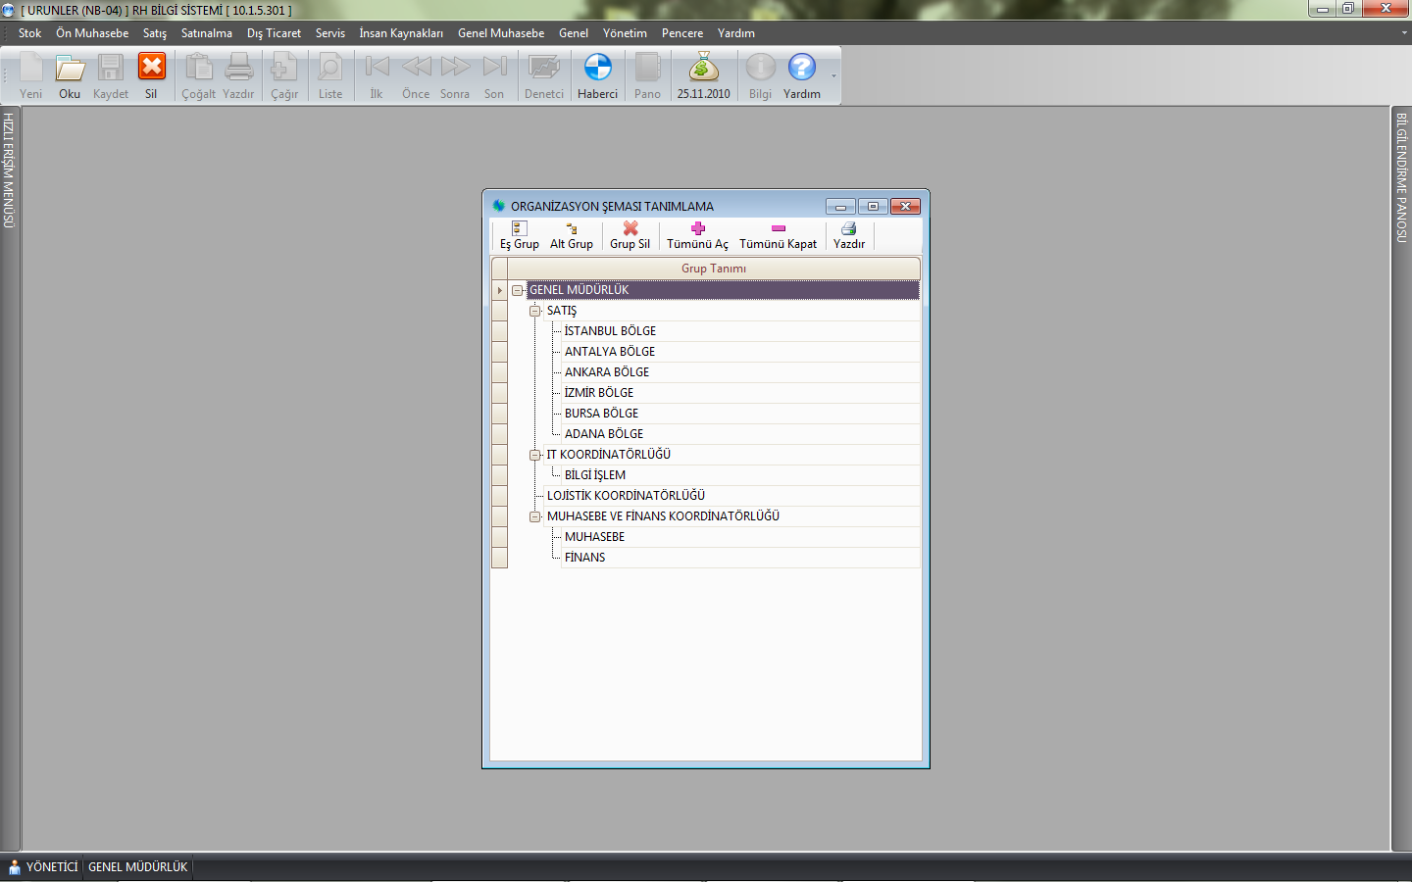Open the Haberci messenger icon
The image size is (1412, 882).
[597, 69]
